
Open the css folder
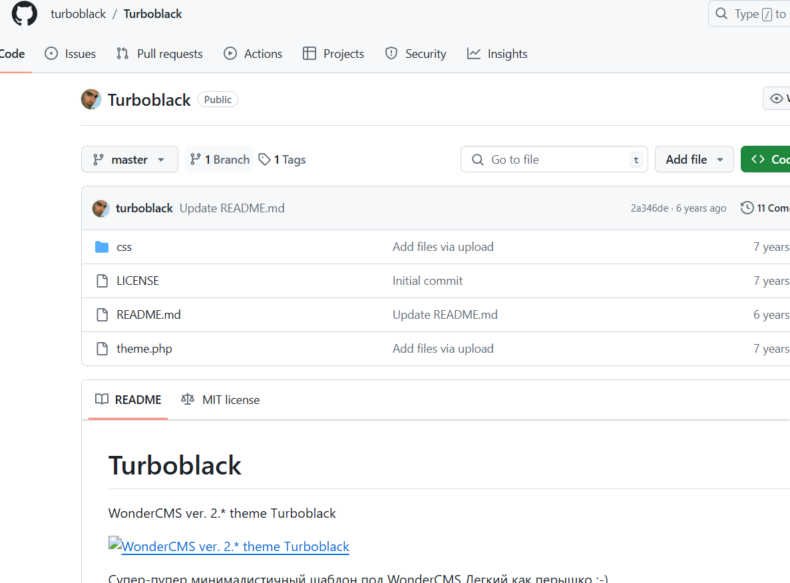pyautogui.click(x=124, y=247)
